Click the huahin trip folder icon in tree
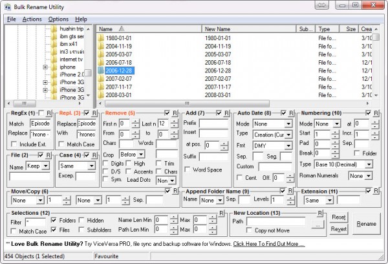 [x=54, y=30]
